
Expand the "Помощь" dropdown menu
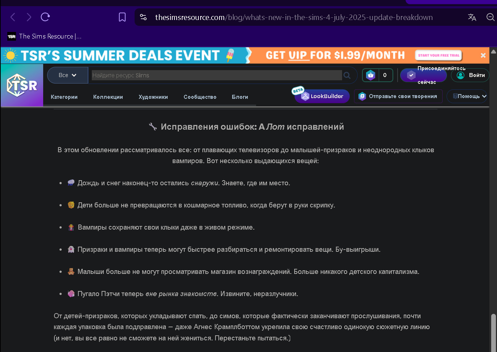[467, 96]
